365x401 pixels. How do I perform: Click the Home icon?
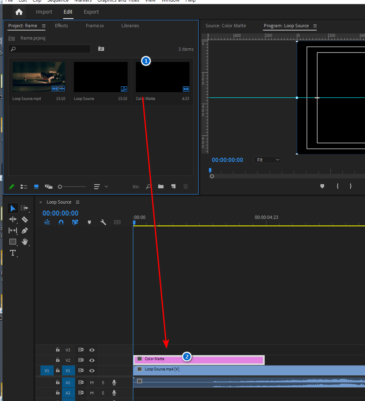[19, 12]
